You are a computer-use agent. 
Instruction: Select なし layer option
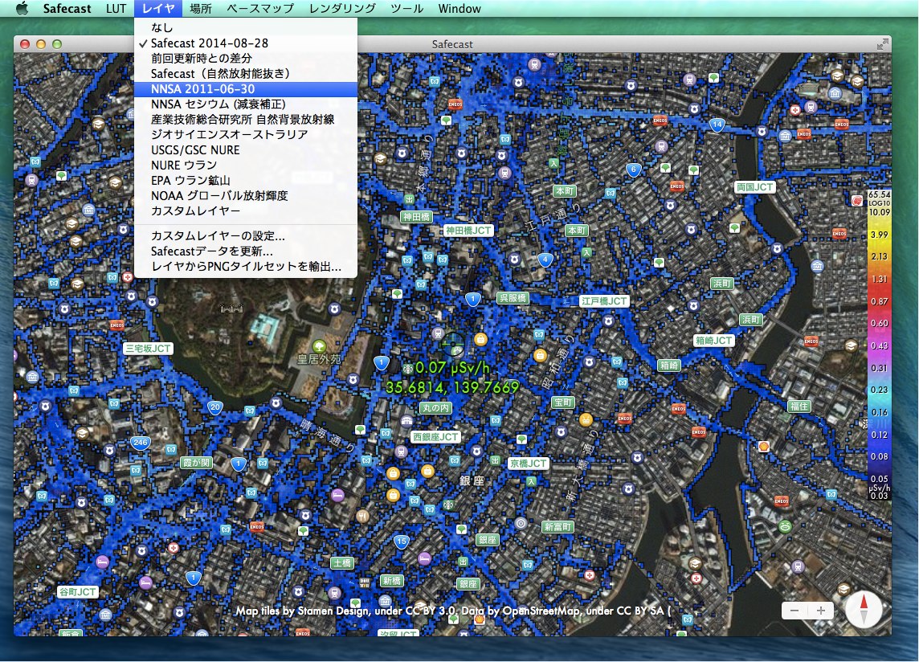point(246,27)
